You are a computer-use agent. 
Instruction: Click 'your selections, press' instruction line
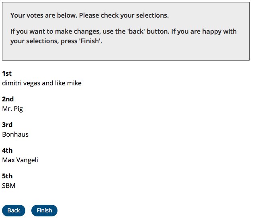click(x=44, y=41)
